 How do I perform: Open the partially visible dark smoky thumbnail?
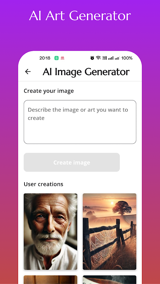[x=110, y=280]
